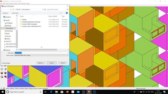Click the Extension Manager icon
The height and width of the screenshot is (94, 168).
click(5, 77)
